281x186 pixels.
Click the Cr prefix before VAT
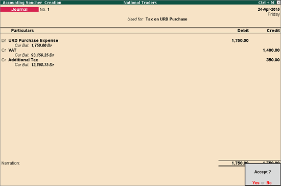(4, 50)
